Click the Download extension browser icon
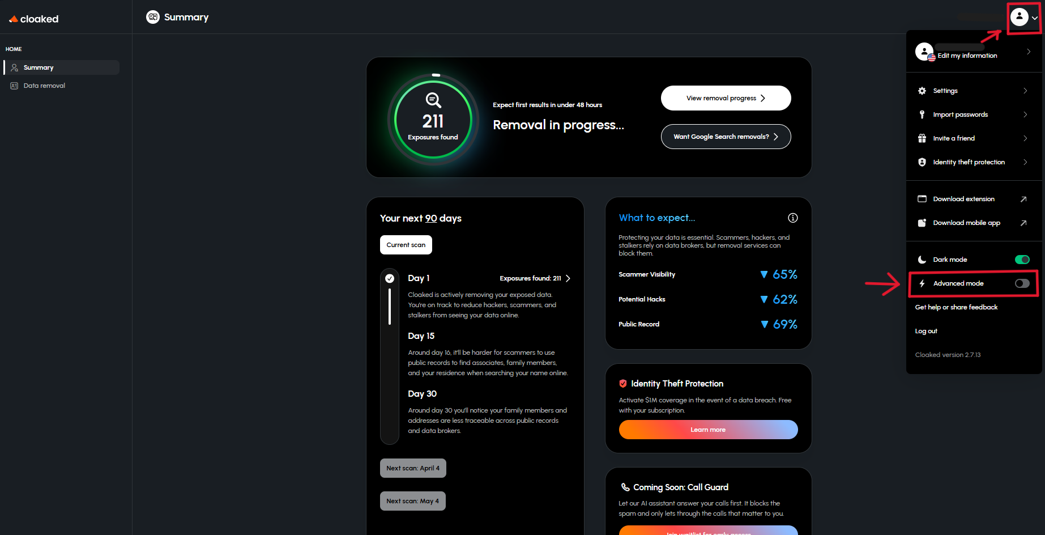Screen dimensions: 1045x535 coord(922,199)
